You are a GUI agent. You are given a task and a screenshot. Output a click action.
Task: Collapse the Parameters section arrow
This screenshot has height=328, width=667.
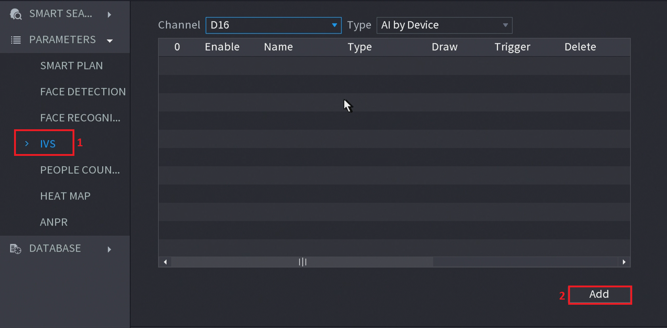point(110,40)
